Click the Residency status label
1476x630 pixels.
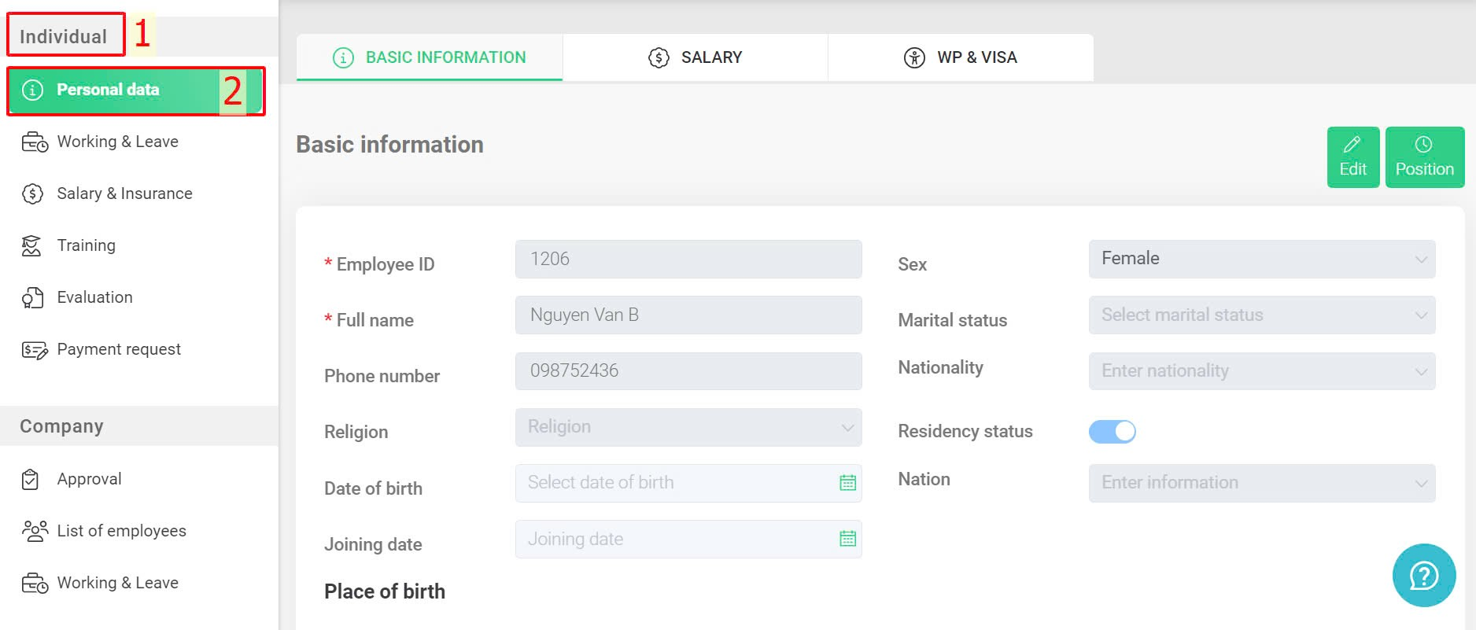tap(965, 431)
